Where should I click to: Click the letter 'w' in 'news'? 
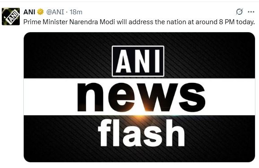tap(156, 98)
